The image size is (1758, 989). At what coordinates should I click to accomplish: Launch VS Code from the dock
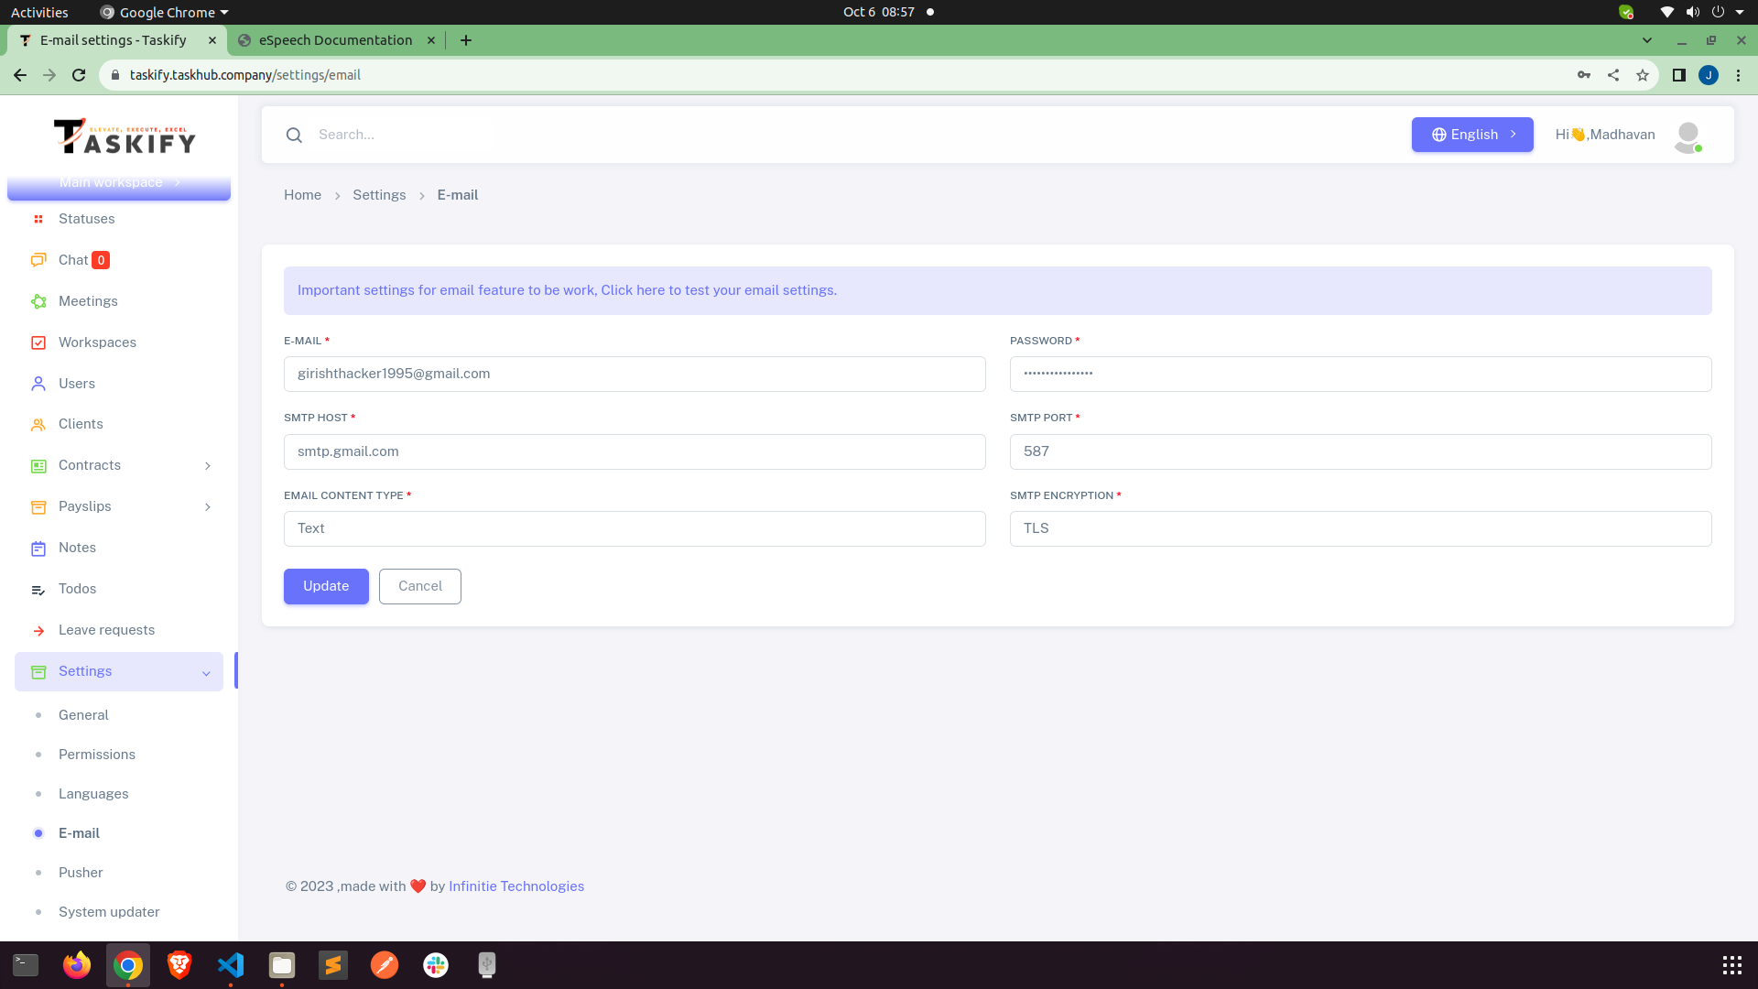click(x=231, y=964)
